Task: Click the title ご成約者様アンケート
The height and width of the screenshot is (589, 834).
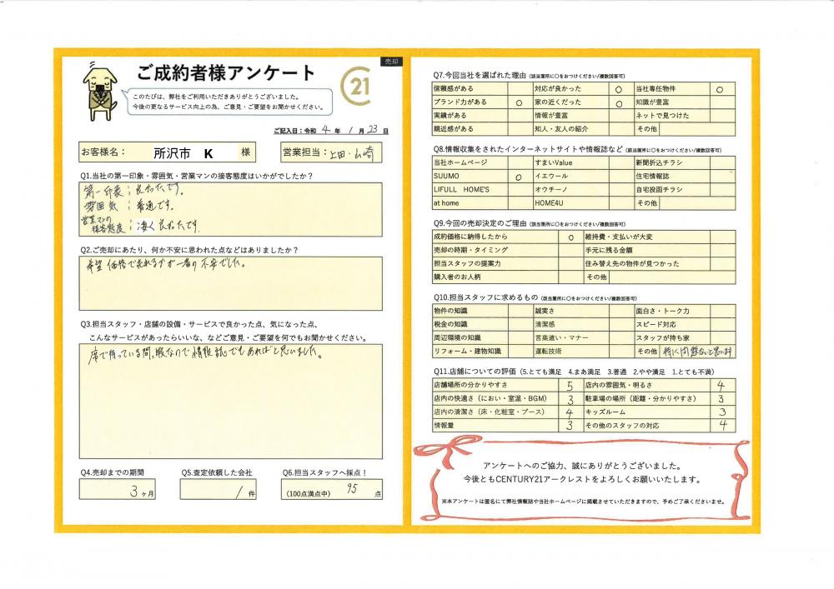Action: click(x=225, y=72)
